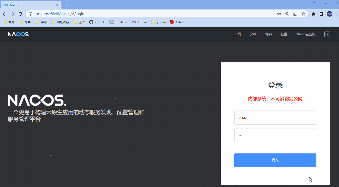Open the browser Extensions puzzle icon
Viewport: 339px width, 187px height.
pyautogui.click(x=313, y=14)
